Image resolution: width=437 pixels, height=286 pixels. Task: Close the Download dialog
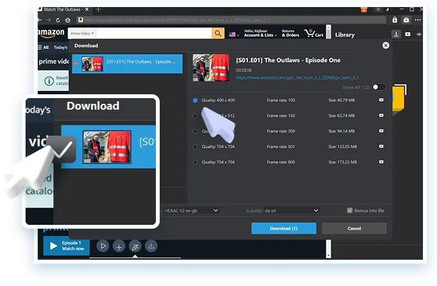click(x=386, y=45)
